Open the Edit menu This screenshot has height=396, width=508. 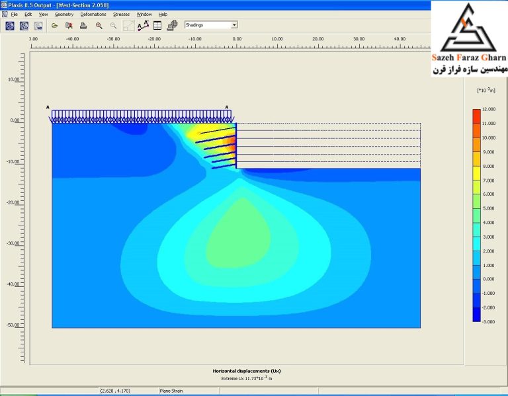[x=28, y=15]
